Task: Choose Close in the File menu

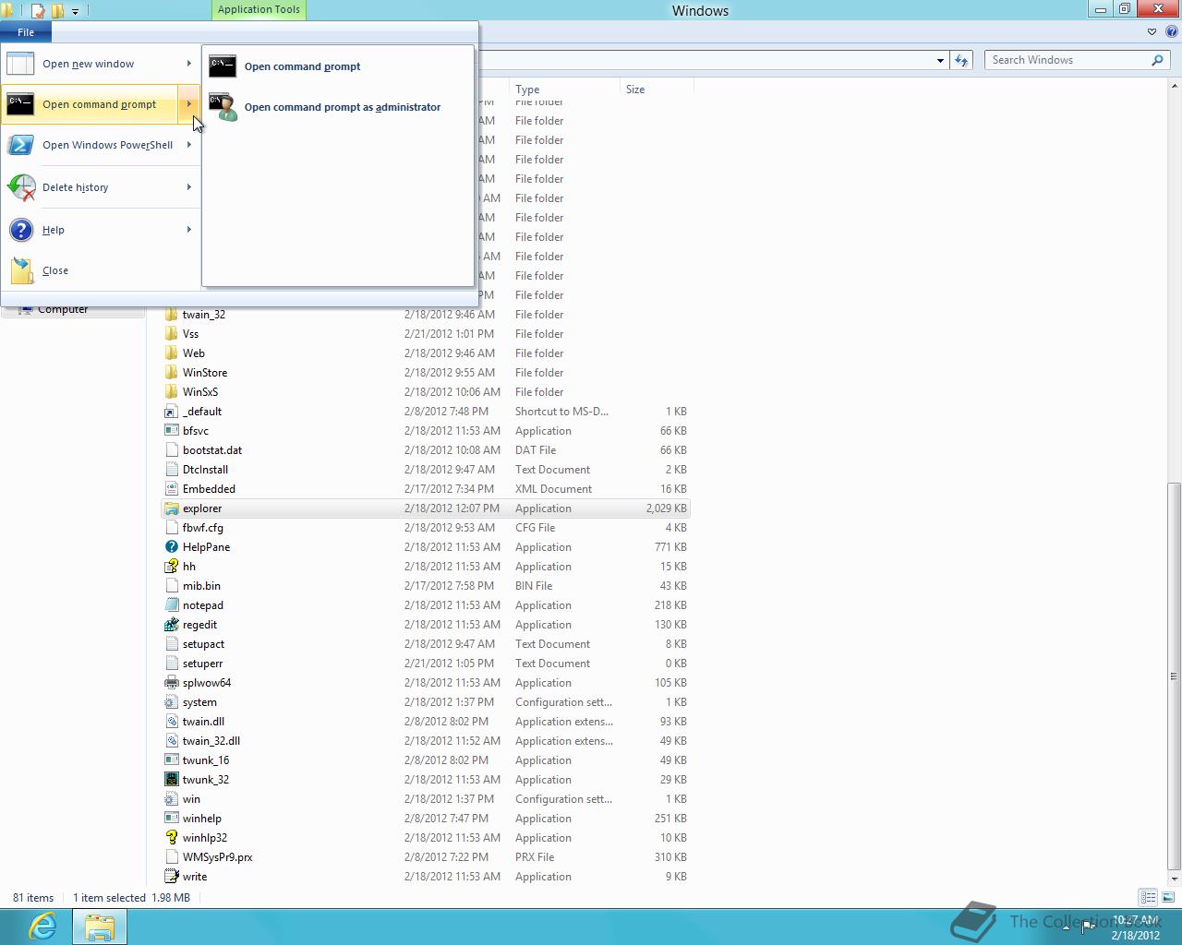Action: (100, 270)
